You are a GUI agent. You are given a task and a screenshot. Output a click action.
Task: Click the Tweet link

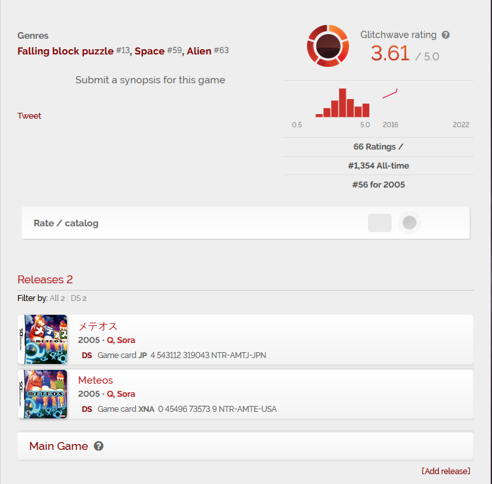point(29,115)
